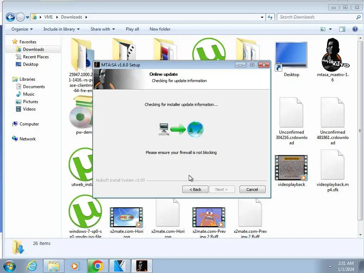Select Documents library in navigation pane

click(x=30, y=87)
